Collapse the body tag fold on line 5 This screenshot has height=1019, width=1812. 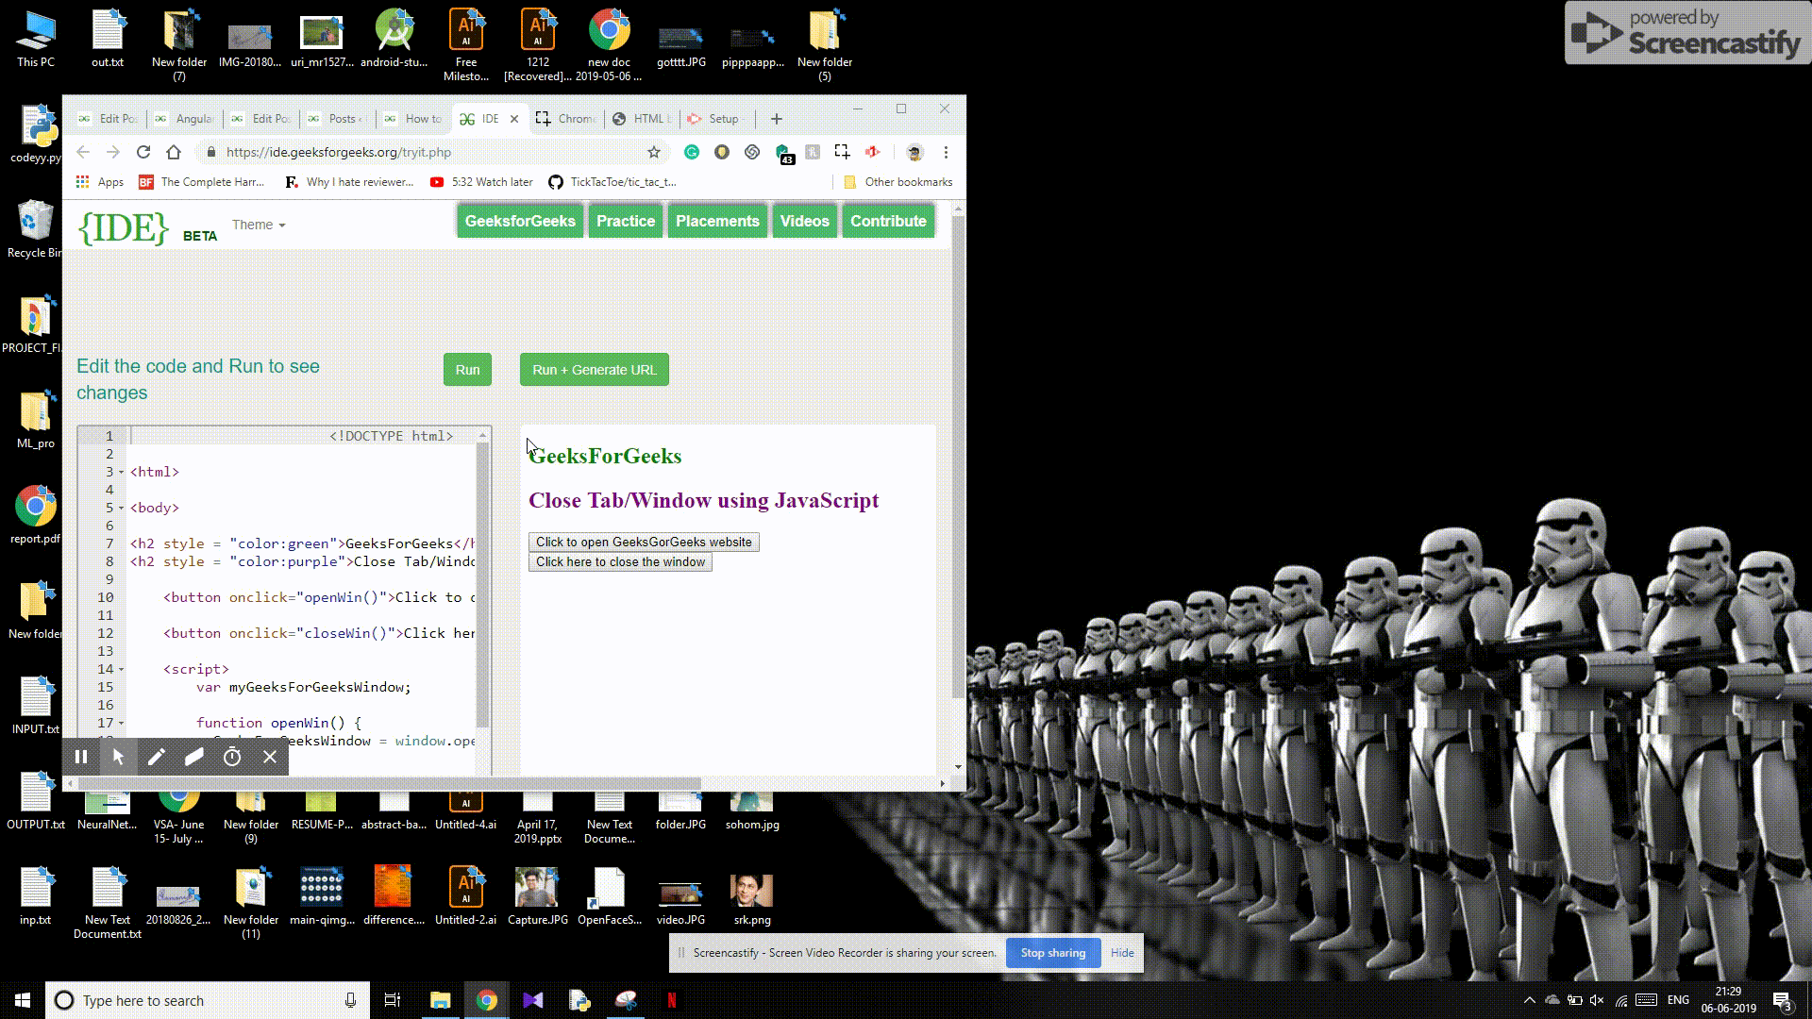(x=121, y=508)
